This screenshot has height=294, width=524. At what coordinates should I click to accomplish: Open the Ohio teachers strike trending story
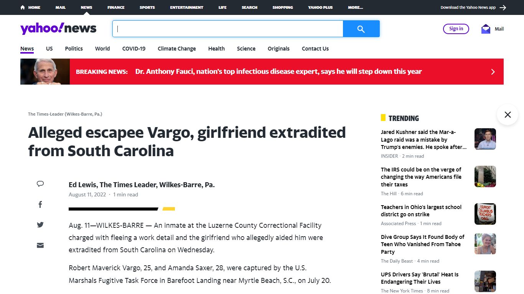pos(421,211)
